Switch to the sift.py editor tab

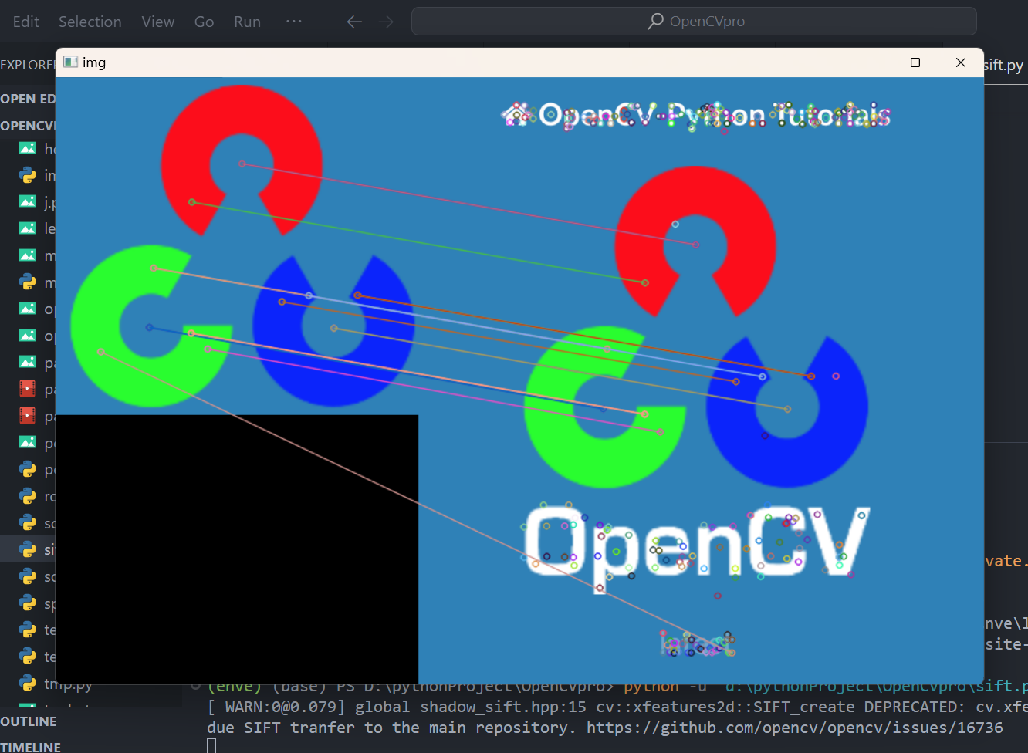(x=1003, y=66)
